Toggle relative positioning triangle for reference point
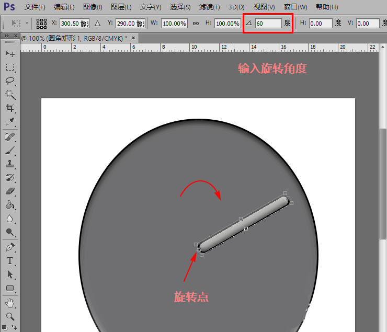Viewport: 387px width, 332px height. click(97, 24)
